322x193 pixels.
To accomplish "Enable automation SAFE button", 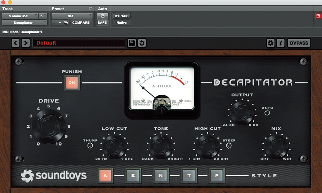I will pos(102,23).
